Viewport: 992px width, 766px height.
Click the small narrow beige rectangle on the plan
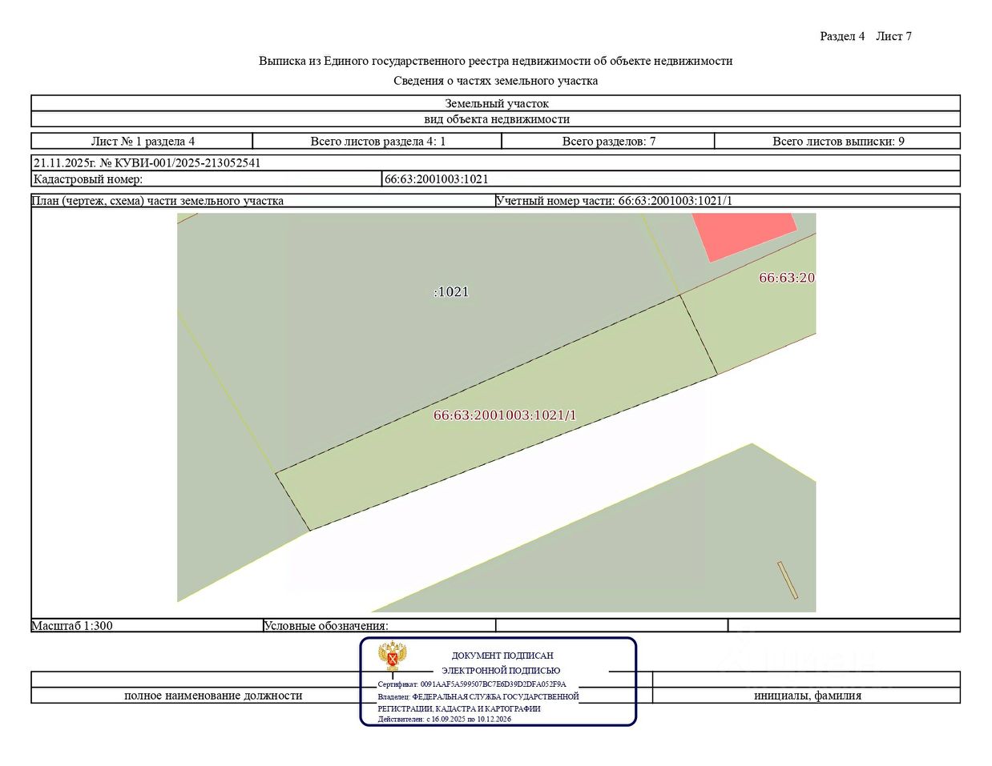point(788,580)
